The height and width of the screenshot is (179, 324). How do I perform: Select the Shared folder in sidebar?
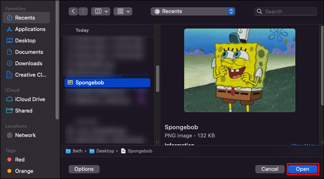[24, 111]
